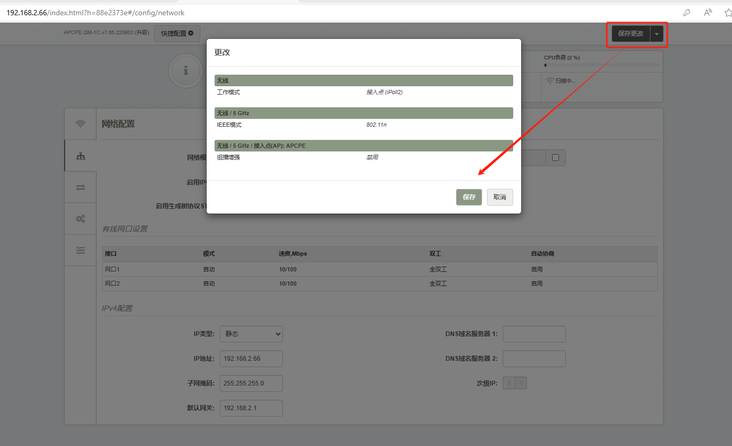Screen dimensions: 732x446
Task: Click the browser password key icon
Action: click(x=687, y=13)
